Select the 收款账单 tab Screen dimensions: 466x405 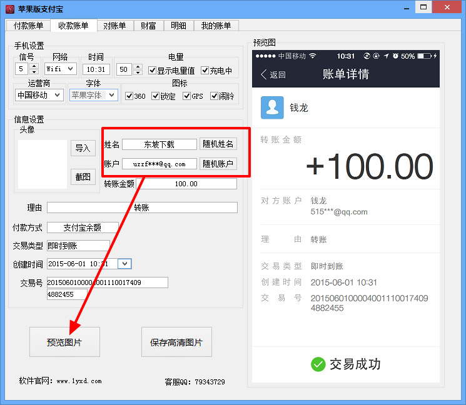(x=73, y=26)
